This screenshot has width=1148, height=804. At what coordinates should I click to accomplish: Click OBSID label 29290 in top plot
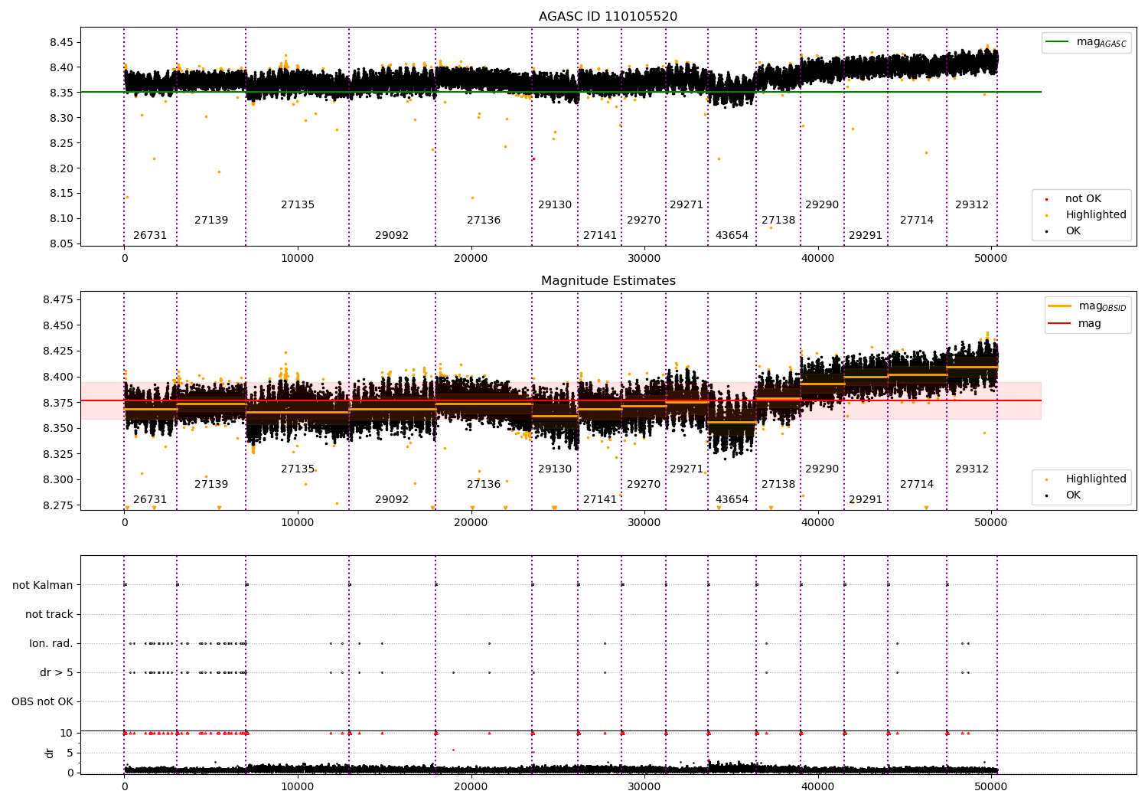click(822, 204)
